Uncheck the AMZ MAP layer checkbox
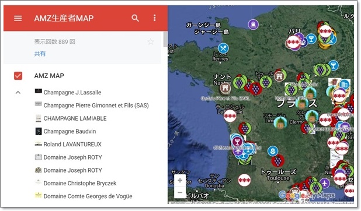The image size is (361, 211). 18,76
